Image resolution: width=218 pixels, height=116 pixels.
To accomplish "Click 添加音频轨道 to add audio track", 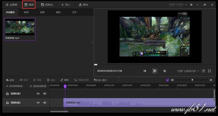I will coord(38,86).
